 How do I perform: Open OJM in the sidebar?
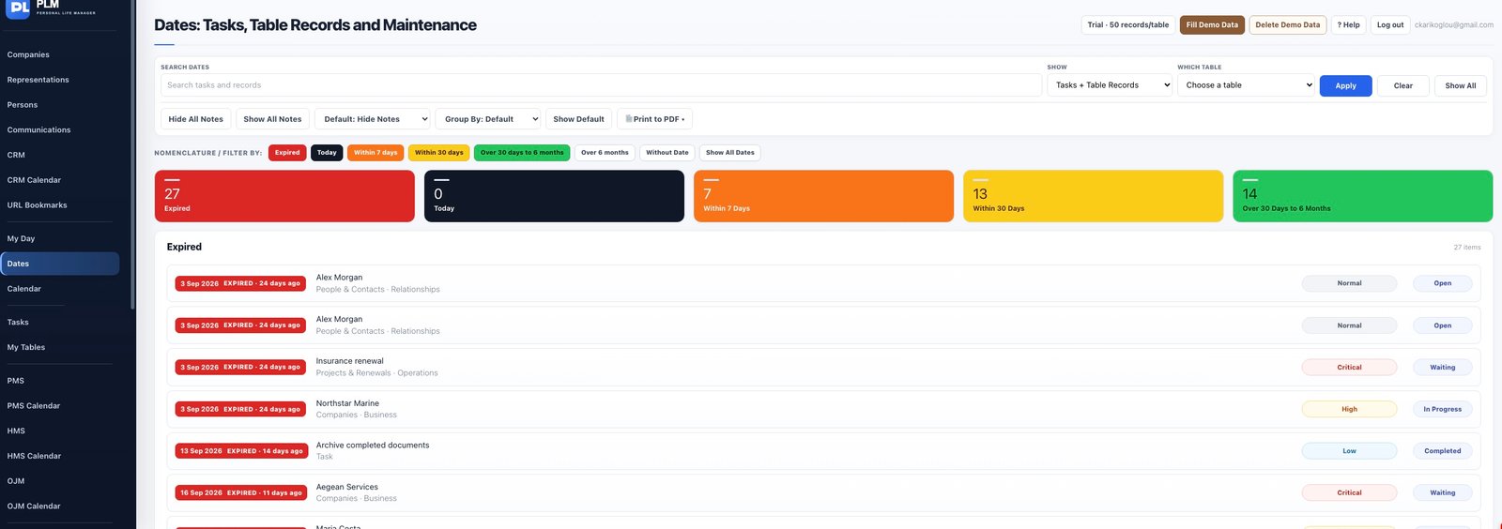(x=16, y=481)
